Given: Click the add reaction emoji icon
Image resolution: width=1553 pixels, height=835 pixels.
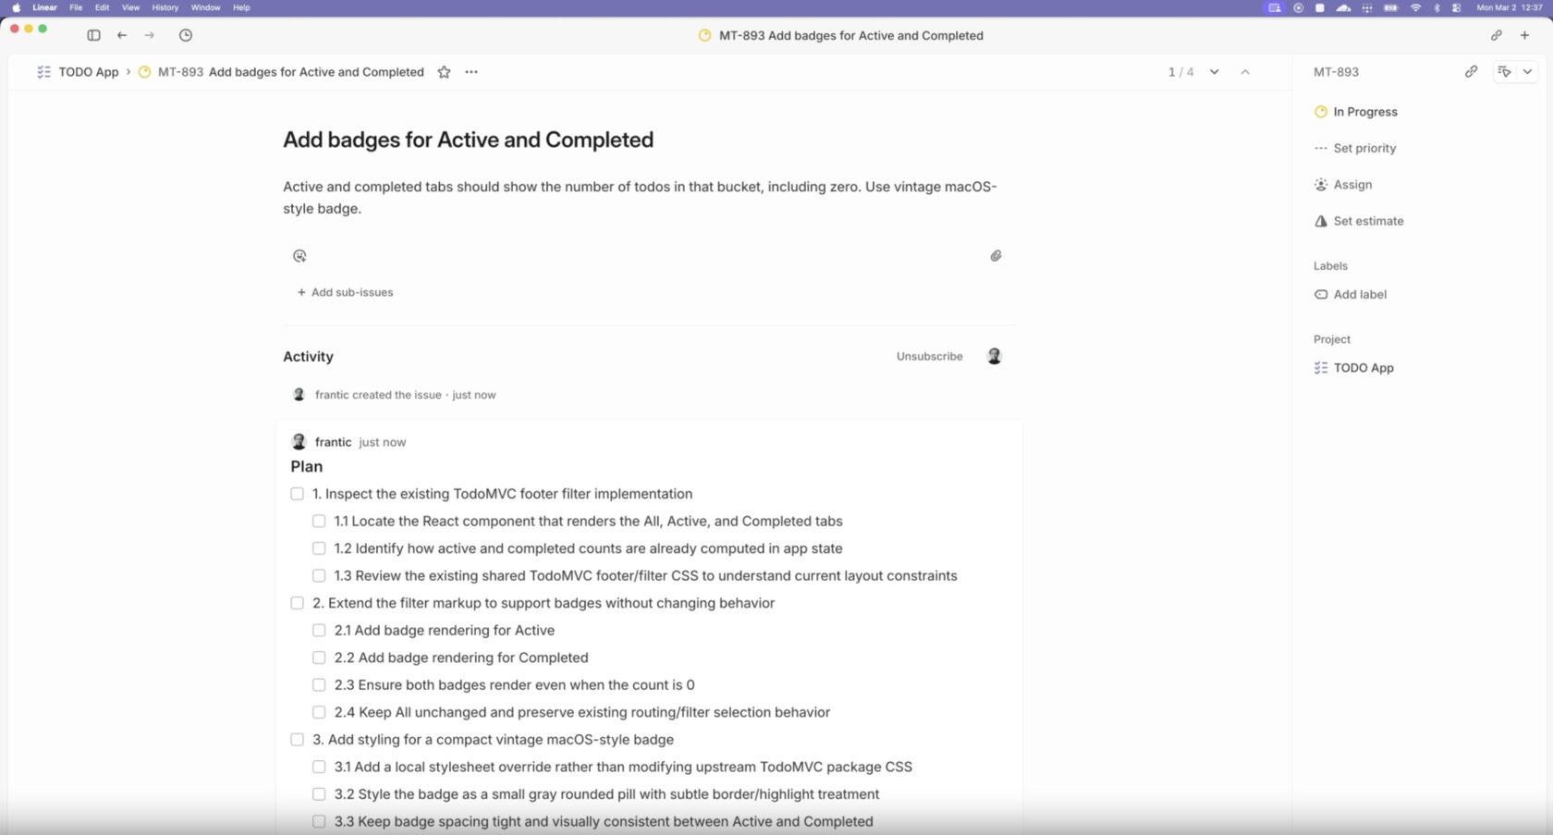Looking at the screenshot, I should [x=300, y=256].
